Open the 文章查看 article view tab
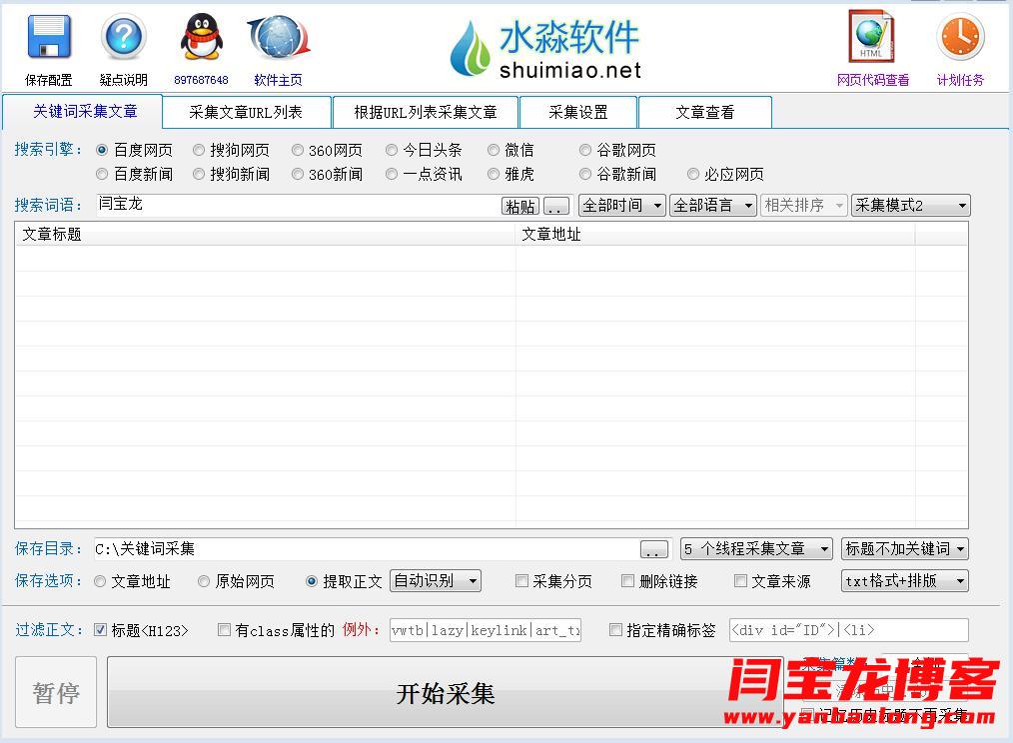 coord(705,111)
